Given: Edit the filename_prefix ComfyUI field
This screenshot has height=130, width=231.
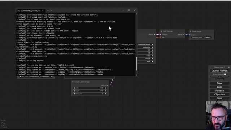Looking at the screenshot, I should tap(201, 38).
